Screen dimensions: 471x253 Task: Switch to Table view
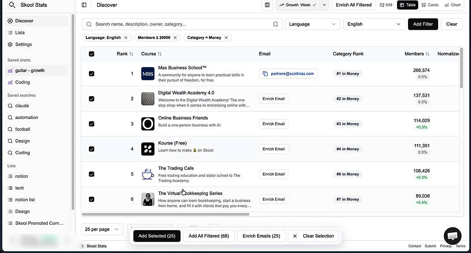pyautogui.click(x=408, y=5)
